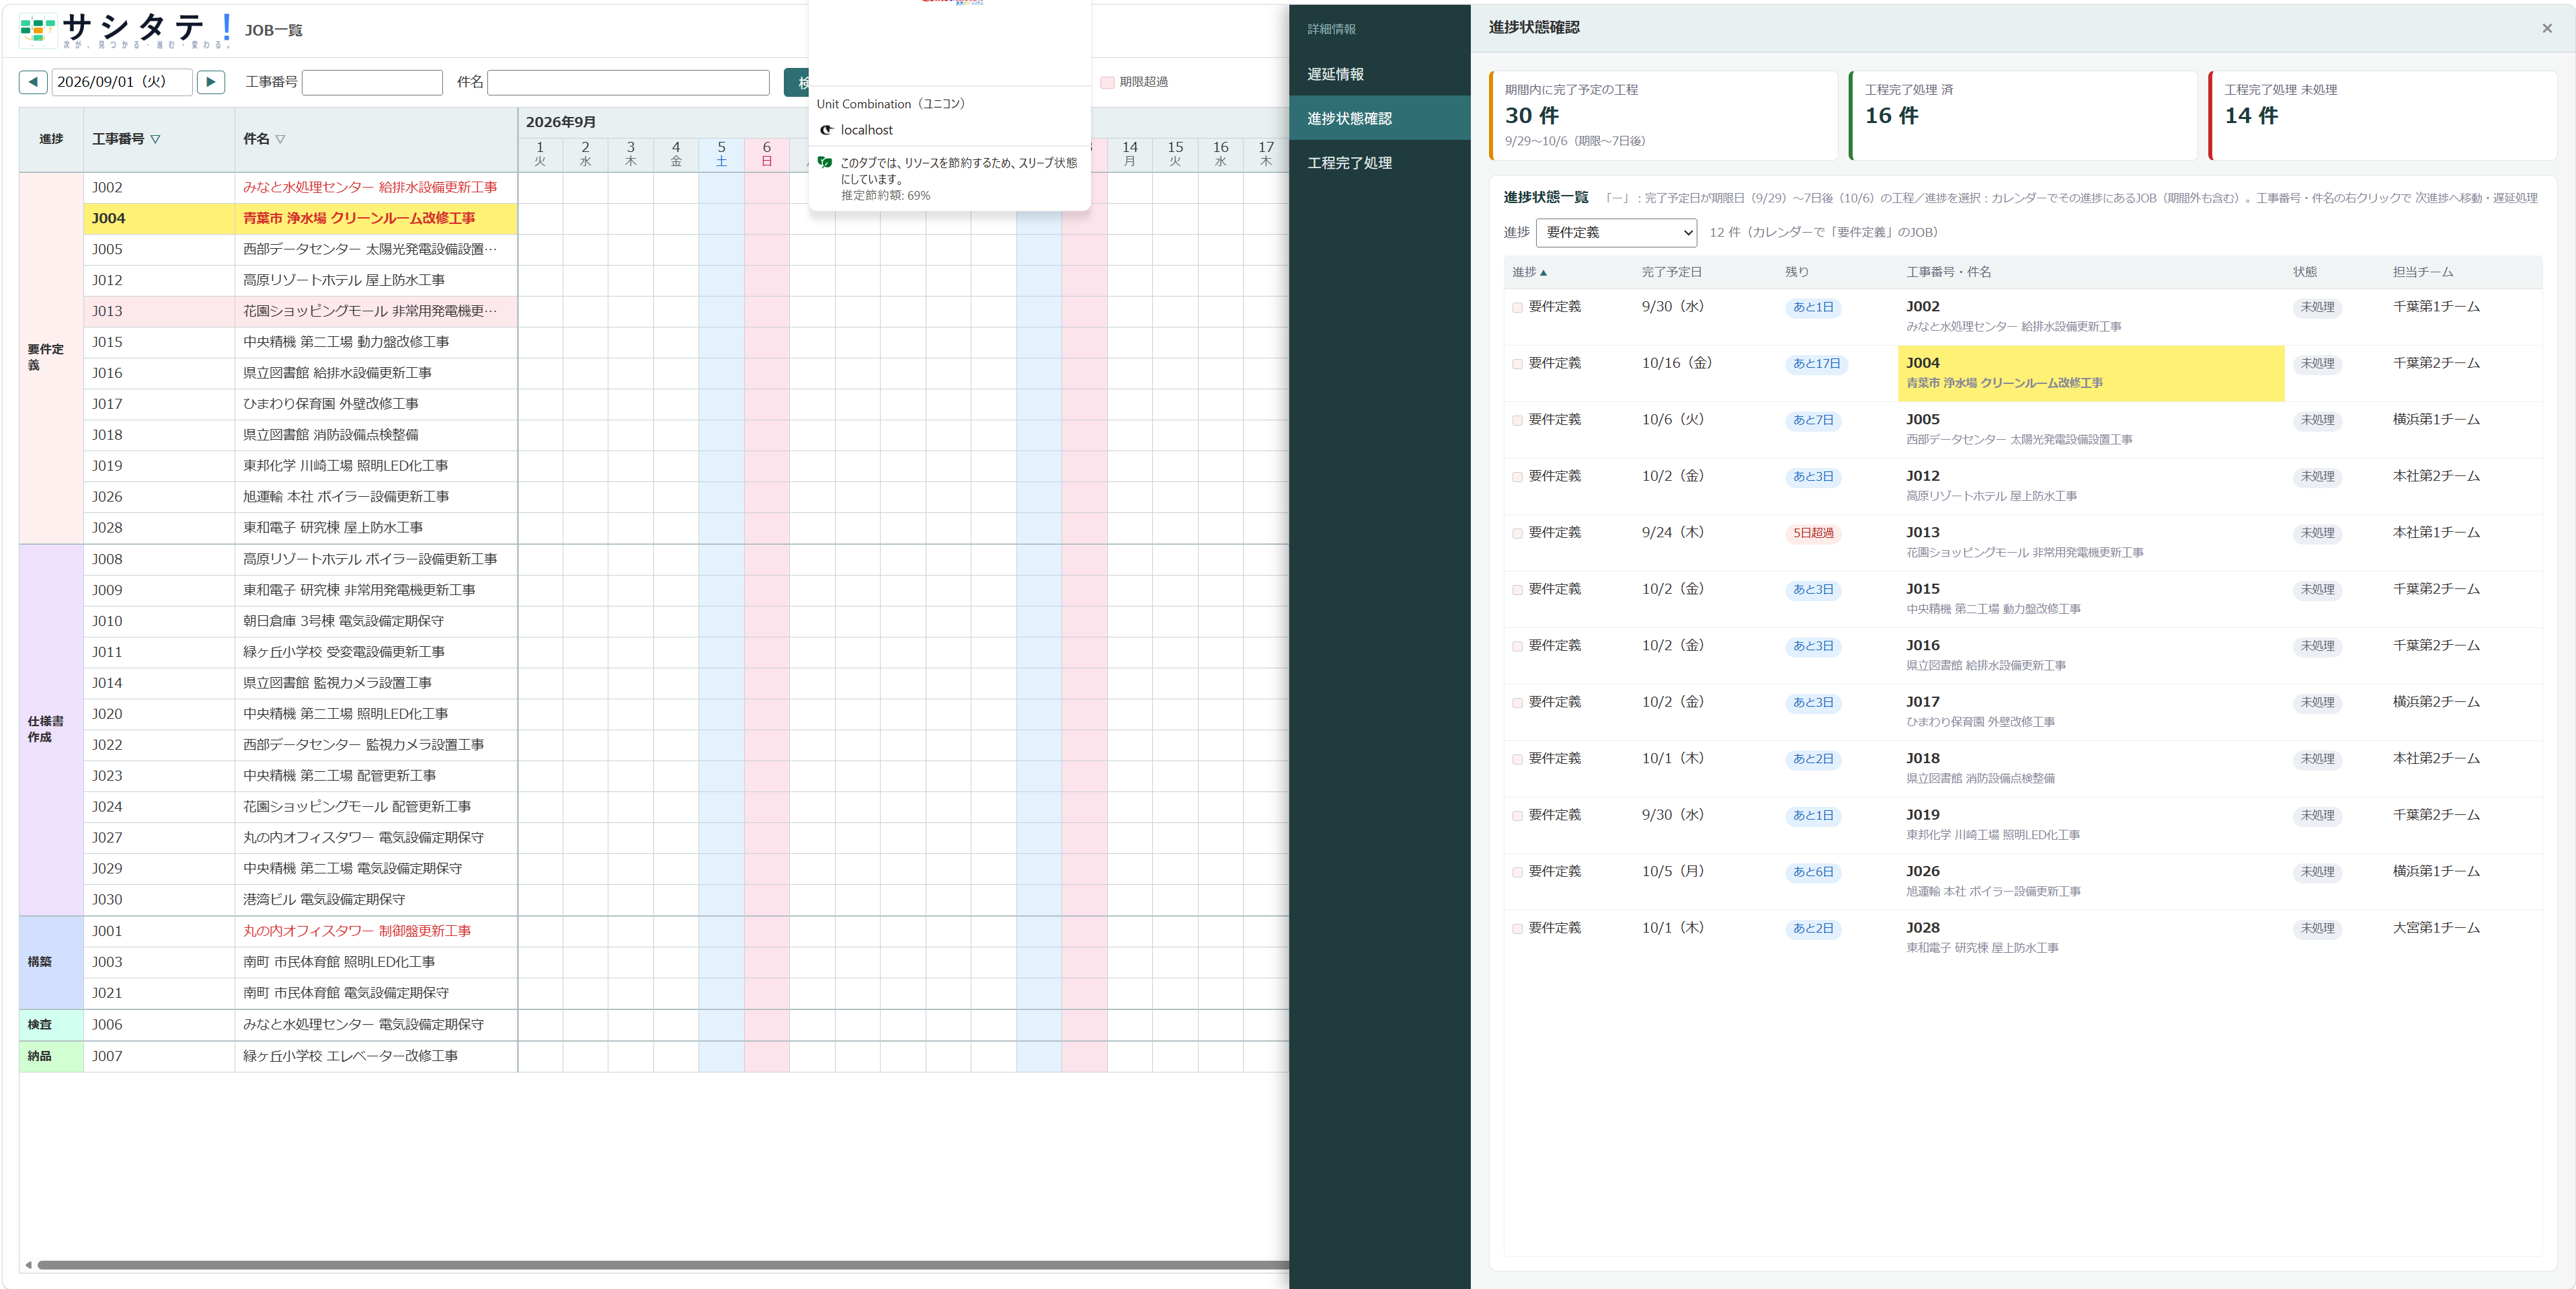Viewport: 2576px width, 1289px height.
Task: Open the 進捗 要件定義 dropdown
Action: point(1616,232)
